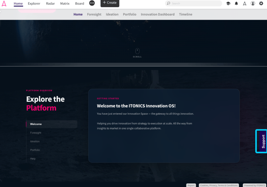Go to the Matrix view
This screenshot has width=267, height=187.
[x=65, y=4]
